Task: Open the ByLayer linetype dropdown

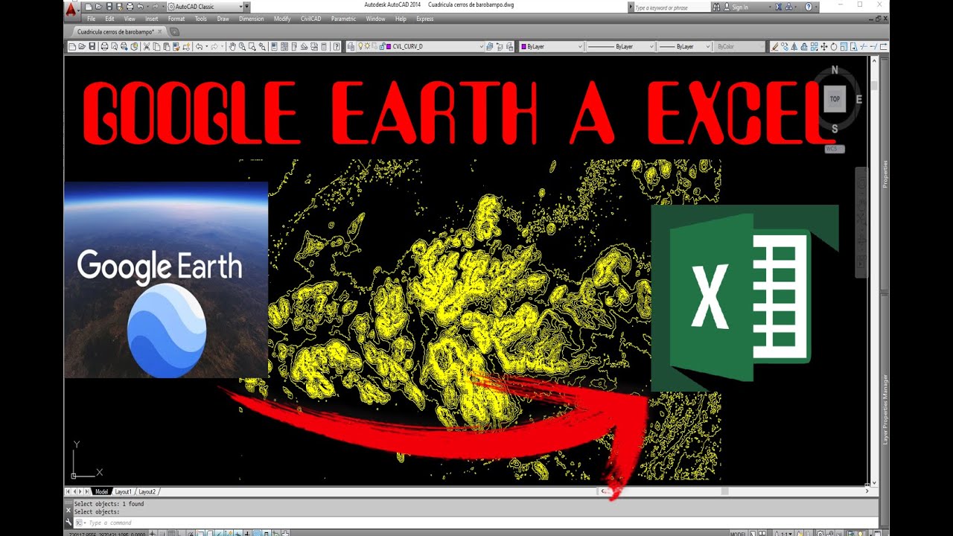Action: pos(651,46)
